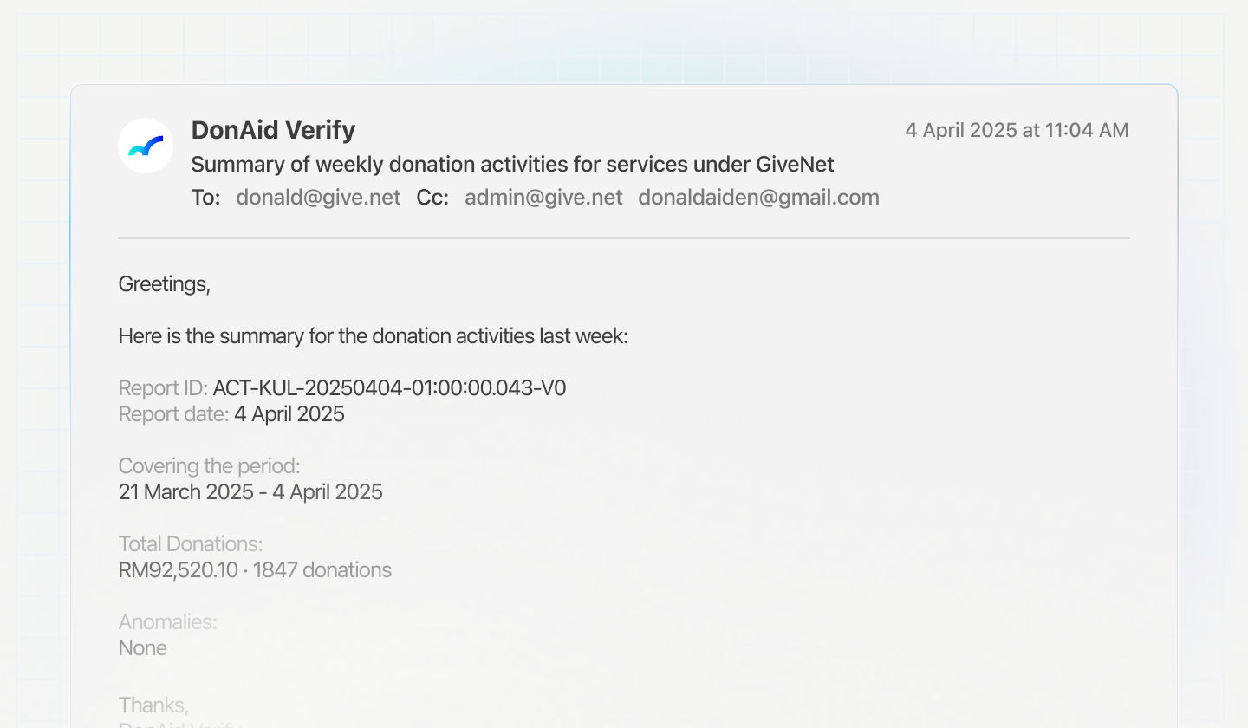Viewport: 1248px width, 728px height.
Task: Select the email subject line about GiveNet
Action: click(512, 164)
